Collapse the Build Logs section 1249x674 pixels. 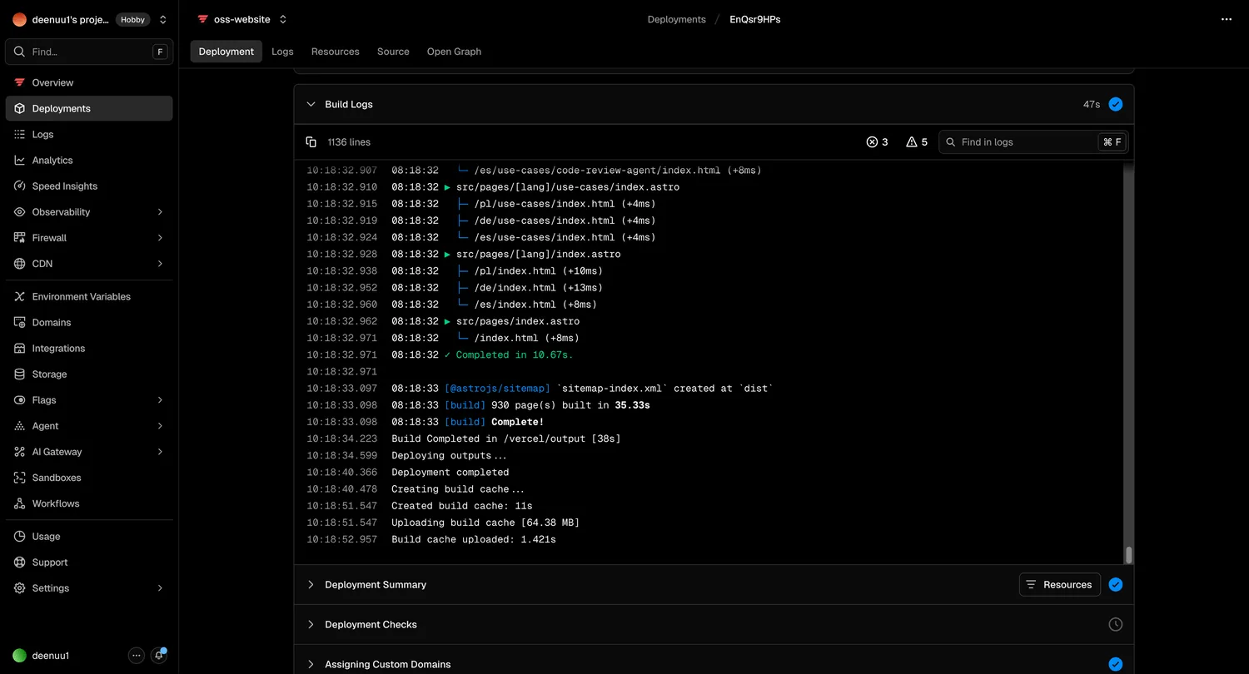(x=311, y=104)
